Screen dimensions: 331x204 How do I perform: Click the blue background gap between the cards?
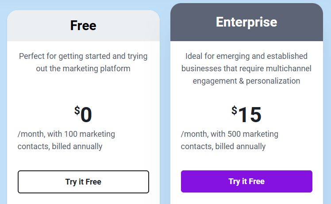click(x=165, y=111)
